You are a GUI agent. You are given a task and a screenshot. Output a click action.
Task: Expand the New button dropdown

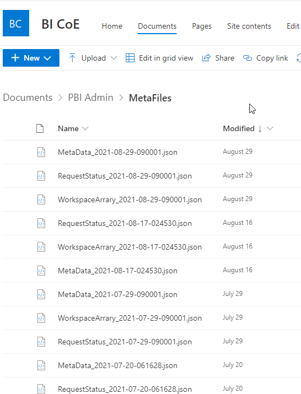point(47,58)
